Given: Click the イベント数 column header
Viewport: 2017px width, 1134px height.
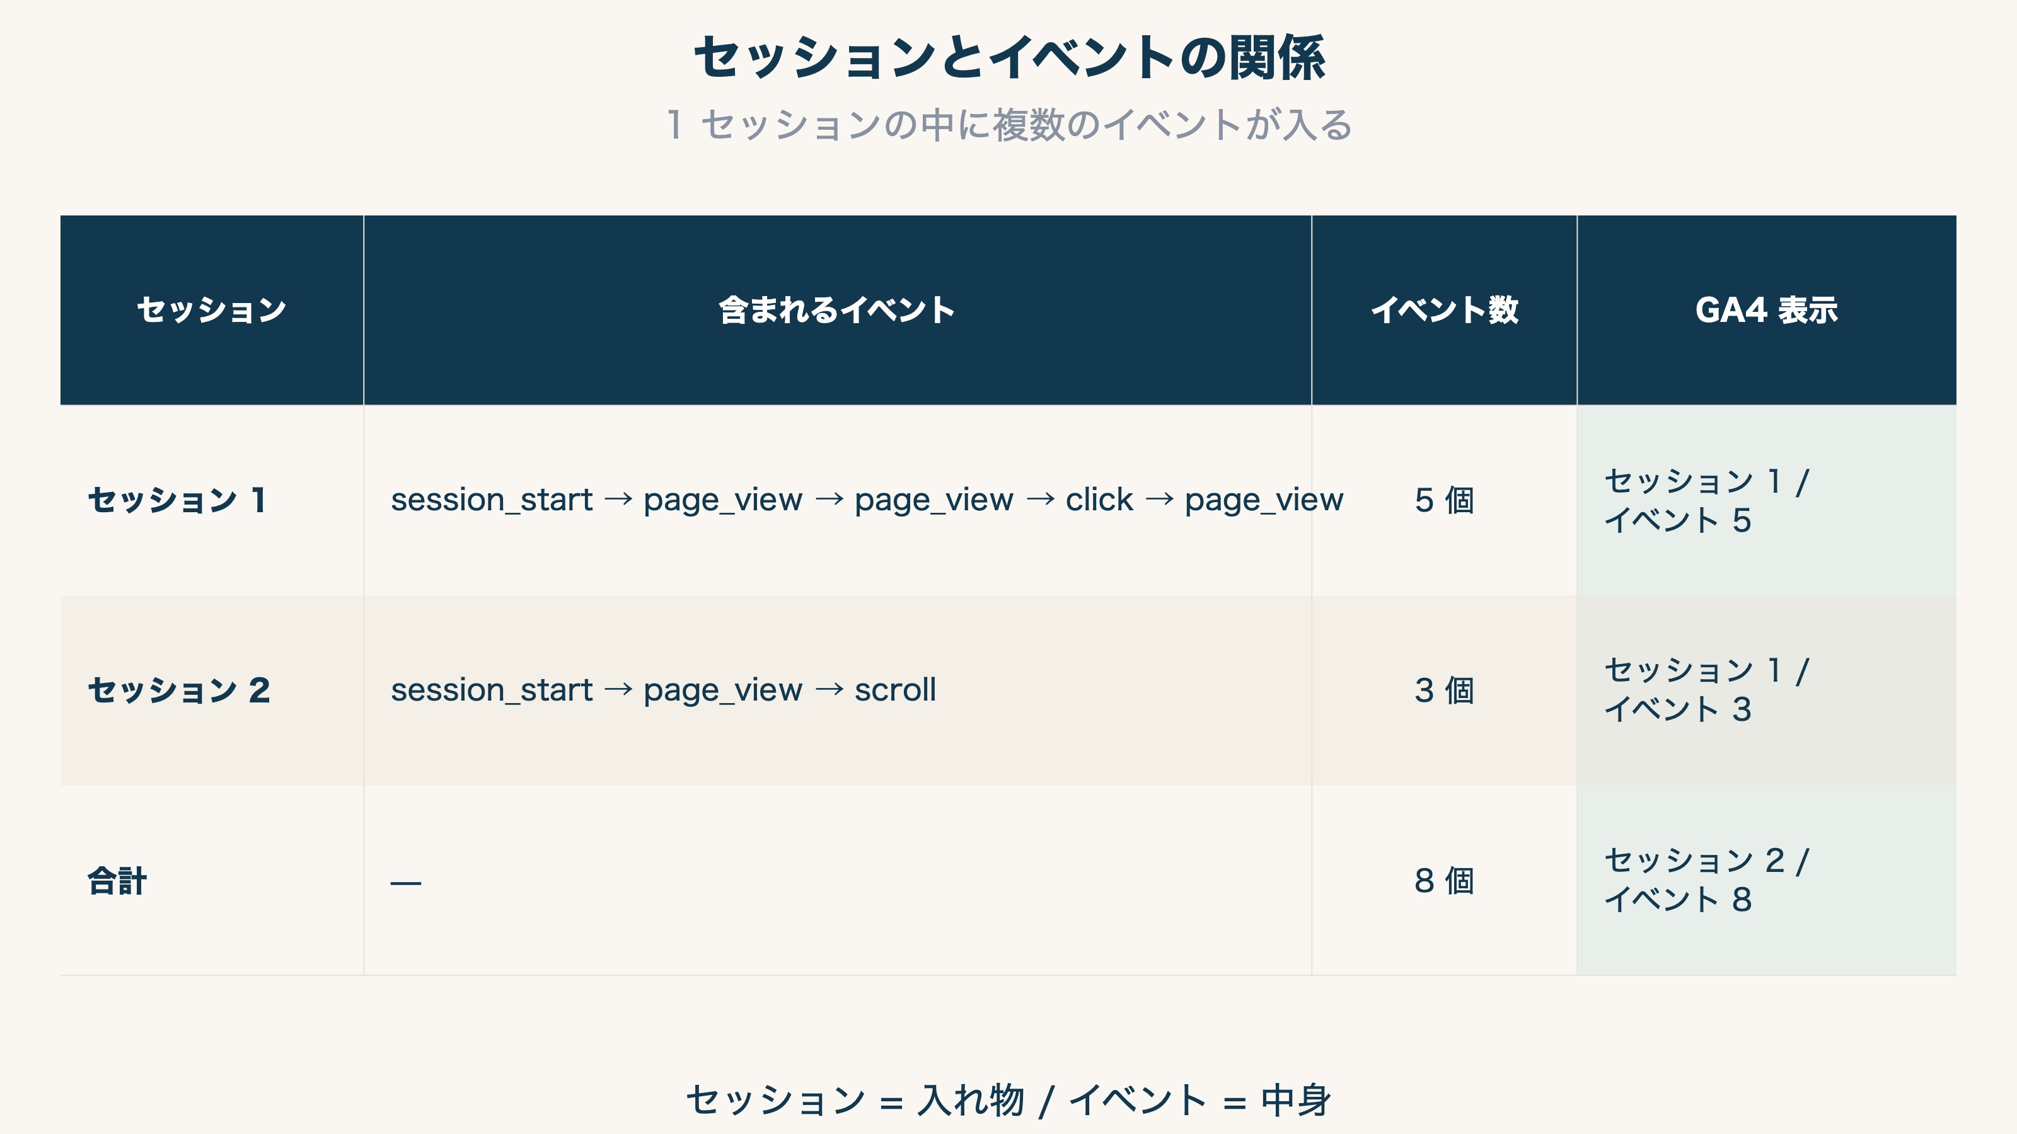Looking at the screenshot, I should click(1444, 310).
